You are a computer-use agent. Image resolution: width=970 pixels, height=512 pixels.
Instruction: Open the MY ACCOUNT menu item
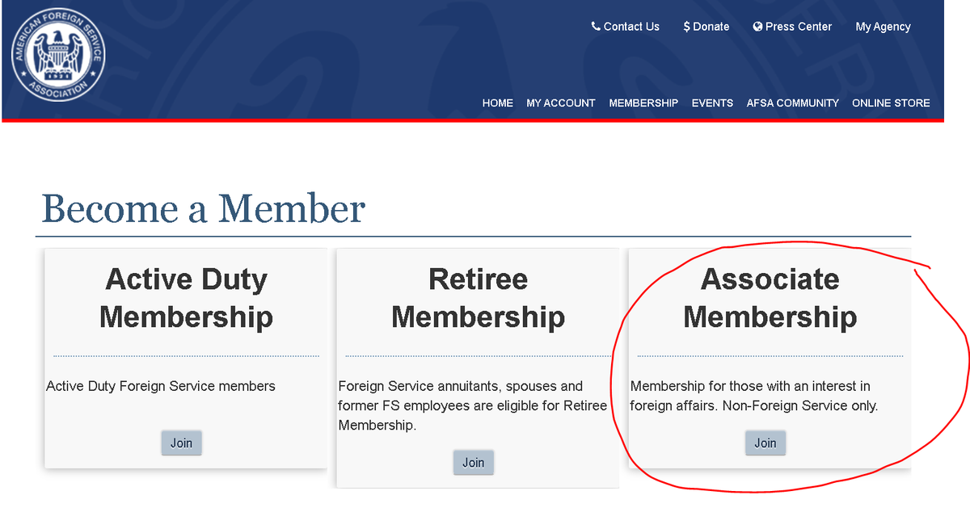point(561,103)
